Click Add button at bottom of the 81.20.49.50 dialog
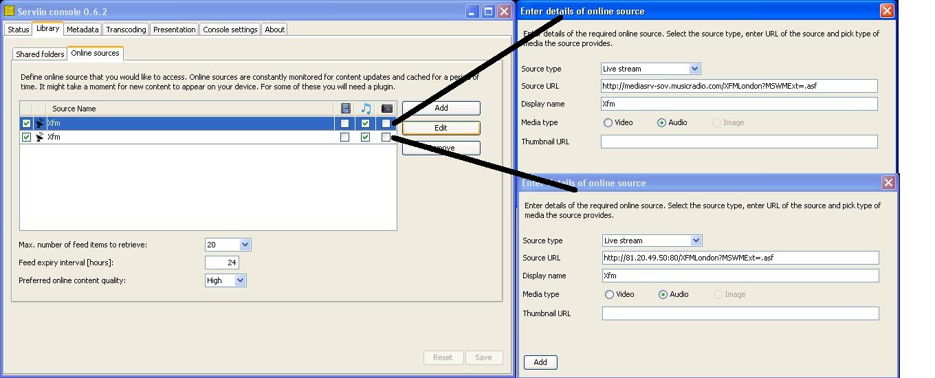This screenshot has width=935, height=378. pyautogui.click(x=540, y=362)
